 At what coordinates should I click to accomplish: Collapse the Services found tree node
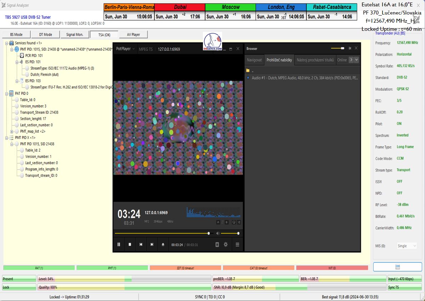(7, 43)
